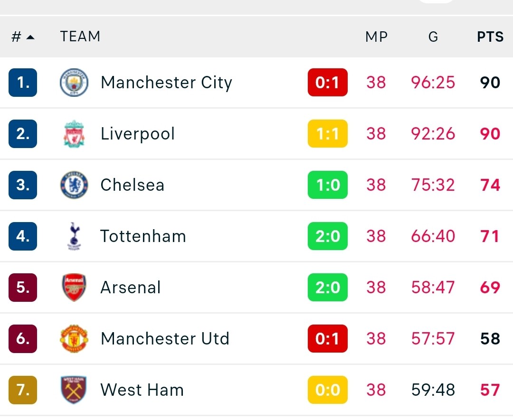Tap Arsenal's 58:47 goal record

433,287
